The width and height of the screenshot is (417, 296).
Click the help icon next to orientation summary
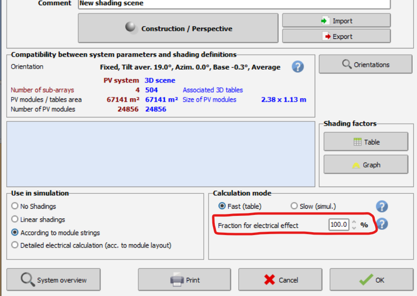(x=298, y=67)
